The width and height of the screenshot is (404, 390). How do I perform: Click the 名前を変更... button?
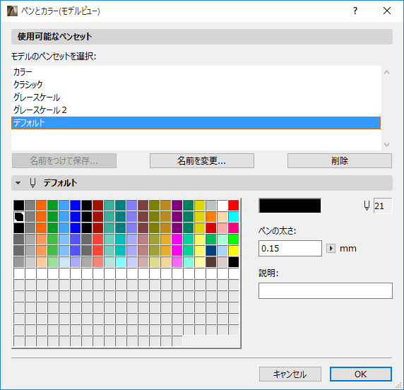[x=202, y=161]
